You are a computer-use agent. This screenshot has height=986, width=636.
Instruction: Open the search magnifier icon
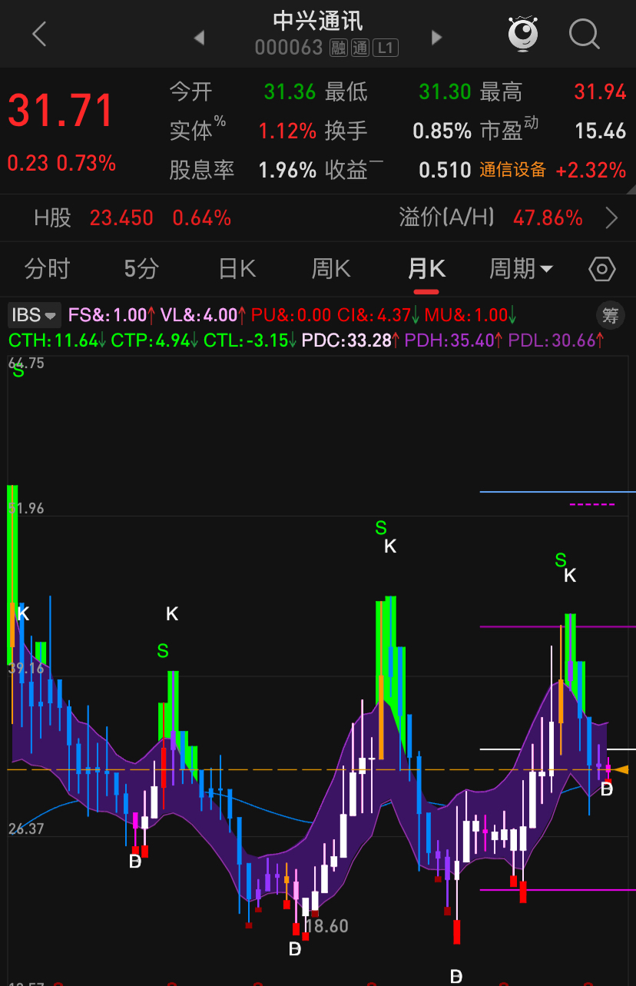tap(585, 35)
